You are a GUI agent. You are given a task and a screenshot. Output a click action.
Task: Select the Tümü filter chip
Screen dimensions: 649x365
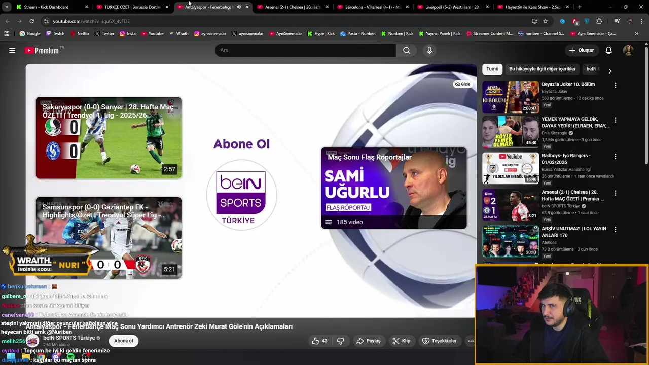(x=492, y=69)
